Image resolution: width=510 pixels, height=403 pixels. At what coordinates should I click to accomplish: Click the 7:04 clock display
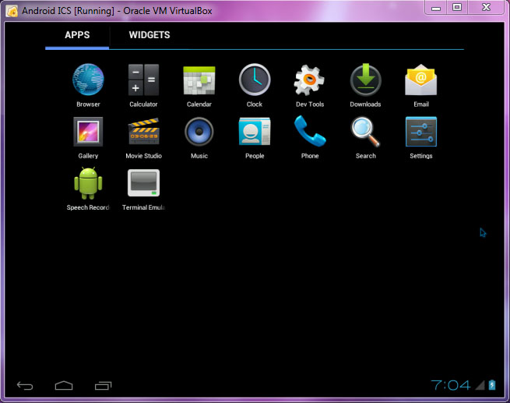click(x=451, y=385)
